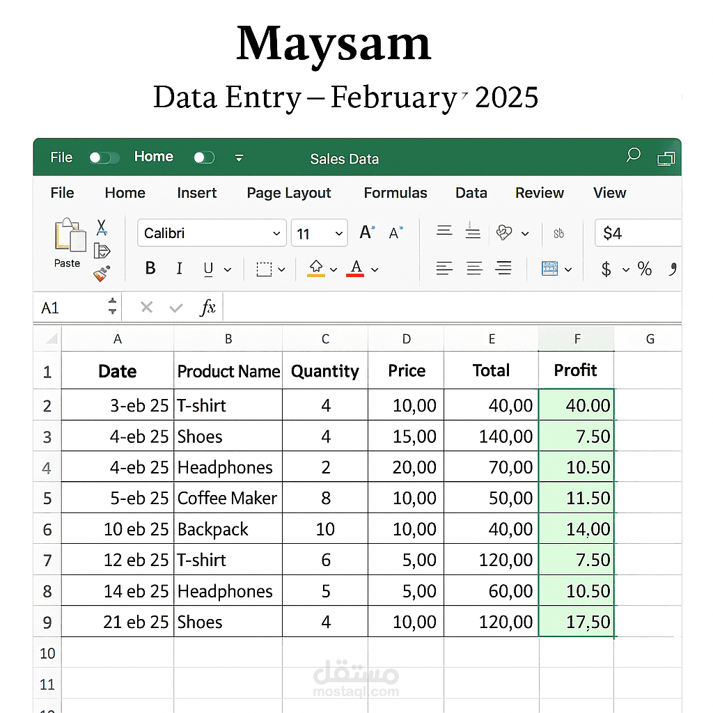Image resolution: width=713 pixels, height=713 pixels.
Task: Click the top align icon
Action: [444, 230]
